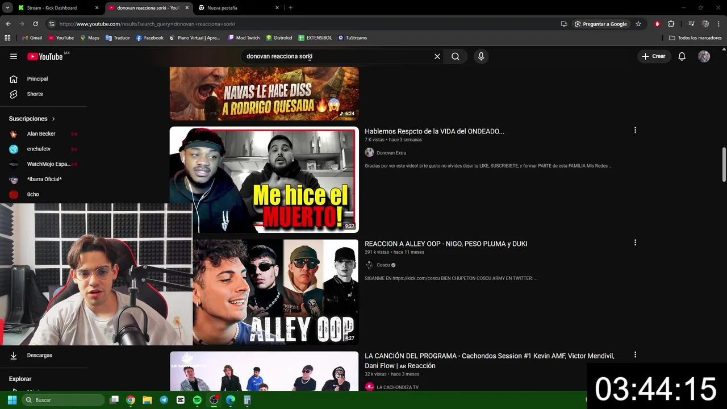Go back with the browser back arrow

point(8,24)
